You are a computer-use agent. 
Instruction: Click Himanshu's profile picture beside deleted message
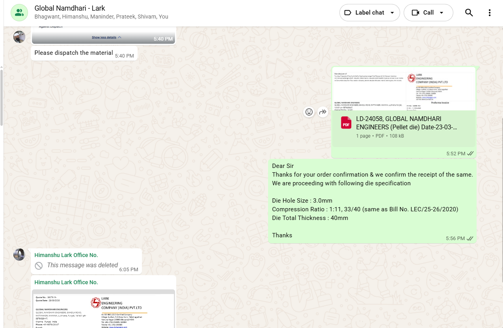click(x=19, y=255)
